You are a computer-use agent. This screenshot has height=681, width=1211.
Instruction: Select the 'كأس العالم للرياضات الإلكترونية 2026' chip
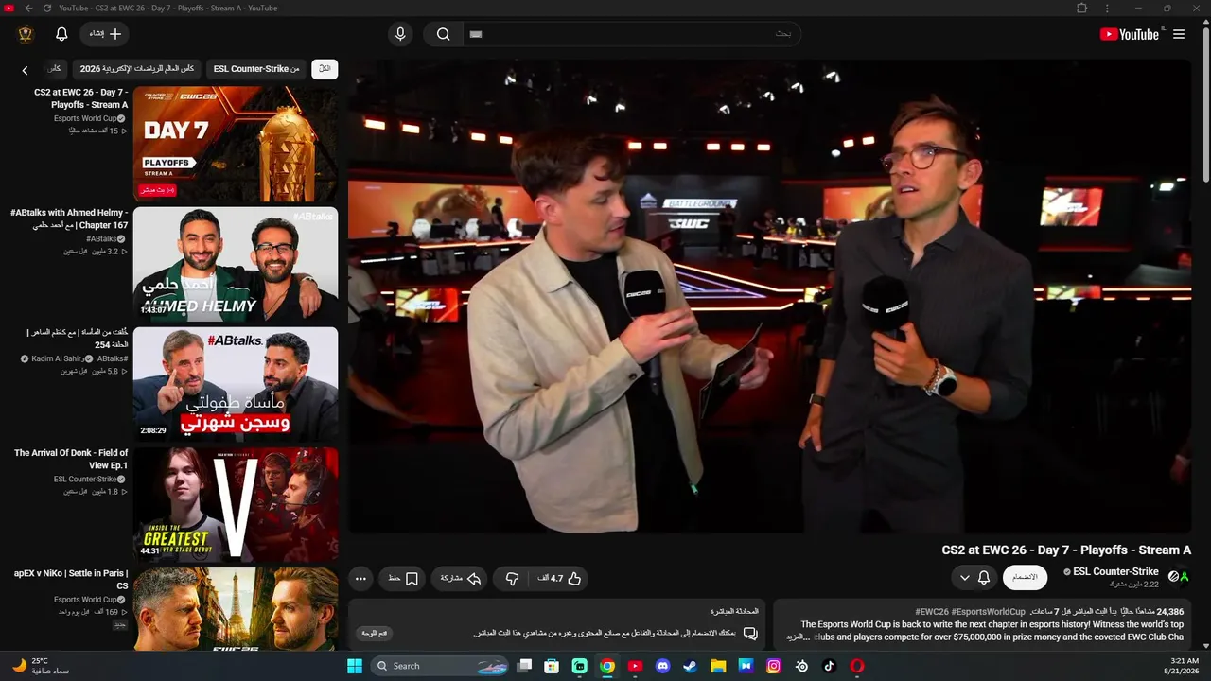click(x=137, y=69)
